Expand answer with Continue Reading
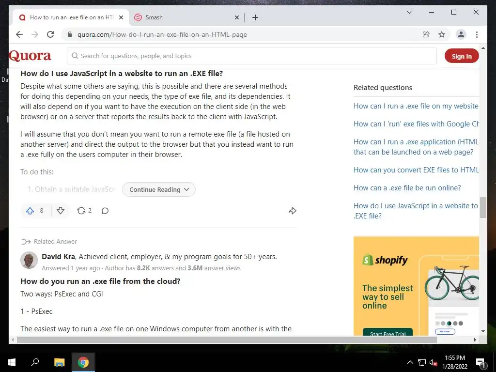The height and width of the screenshot is (372, 496). pyautogui.click(x=159, y=189)
